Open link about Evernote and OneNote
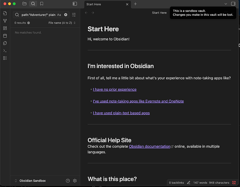Image resolution: width=240 pixels, height=187 pixels. pyautogui.click(x=138, y=101)
